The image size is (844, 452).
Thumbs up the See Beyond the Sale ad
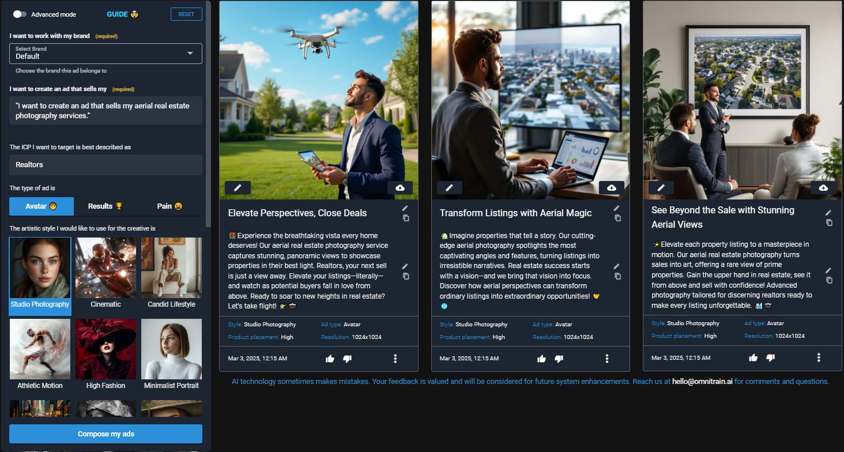point(753,357)
